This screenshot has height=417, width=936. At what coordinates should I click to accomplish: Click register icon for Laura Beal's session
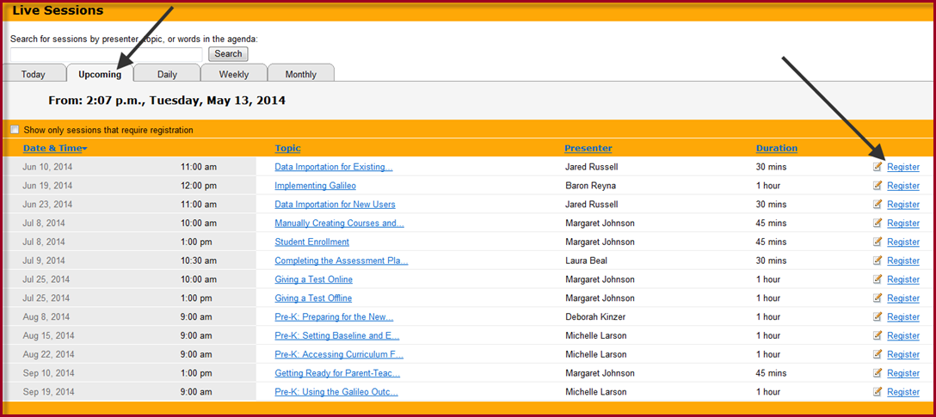coord(877,261)
